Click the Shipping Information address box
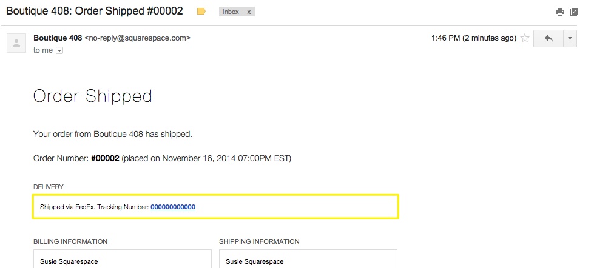Image resolution: width=591 pixels, height=268 pixels. coord(308,259)
